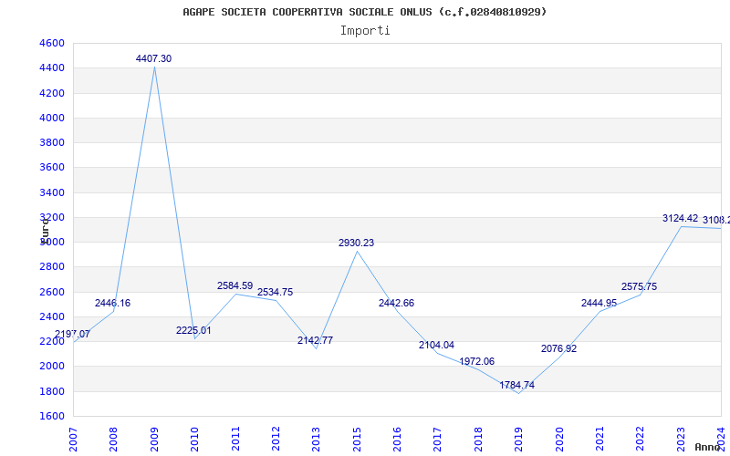Click the 2930.23 peak label
Viewport: 730px width, 456px height.
[356, 243]
